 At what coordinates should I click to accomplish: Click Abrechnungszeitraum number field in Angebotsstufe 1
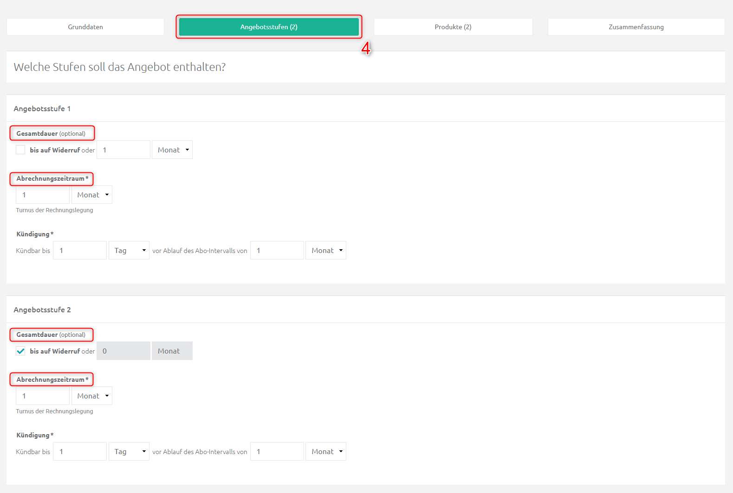point(43,195)
